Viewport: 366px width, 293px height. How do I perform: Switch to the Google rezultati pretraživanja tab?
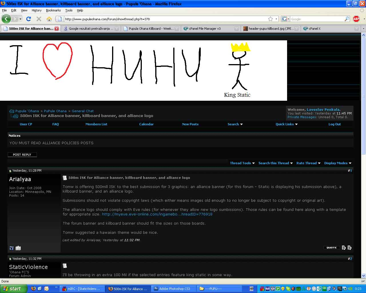coord(91,29)
